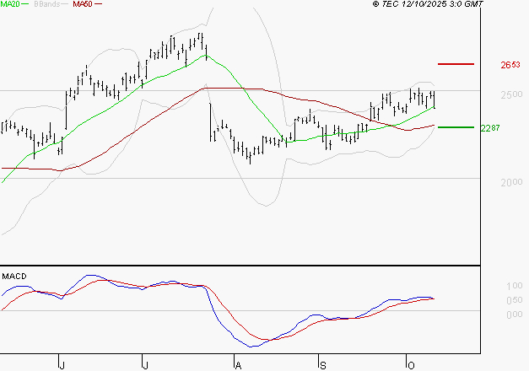This screenshot has height=371, width=529.
Task: Select the red resistance line at 2653
Action: (x=455, y=64)
